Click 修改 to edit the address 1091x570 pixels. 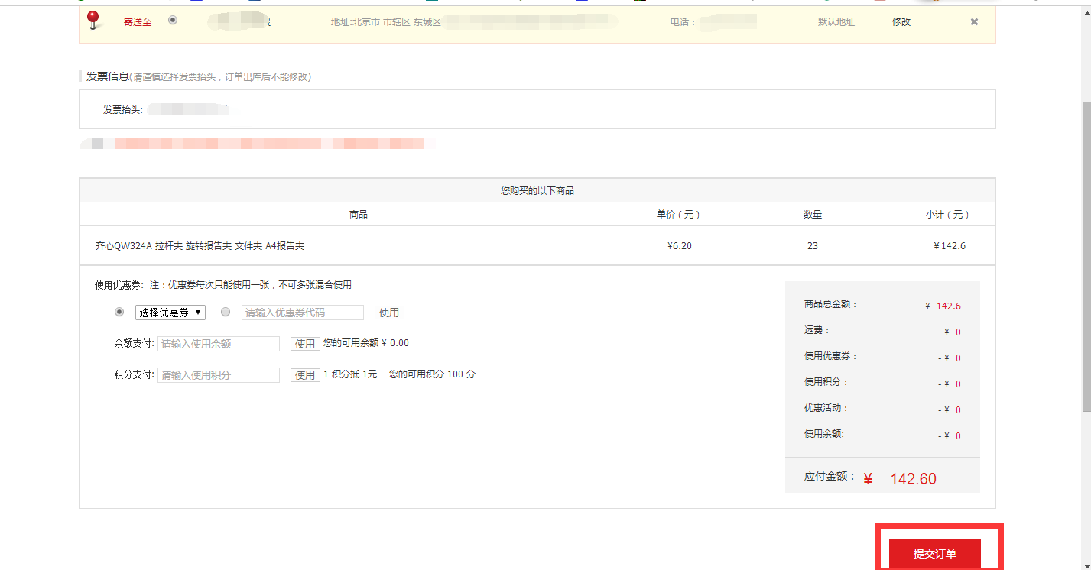click(x=901, y=22)
